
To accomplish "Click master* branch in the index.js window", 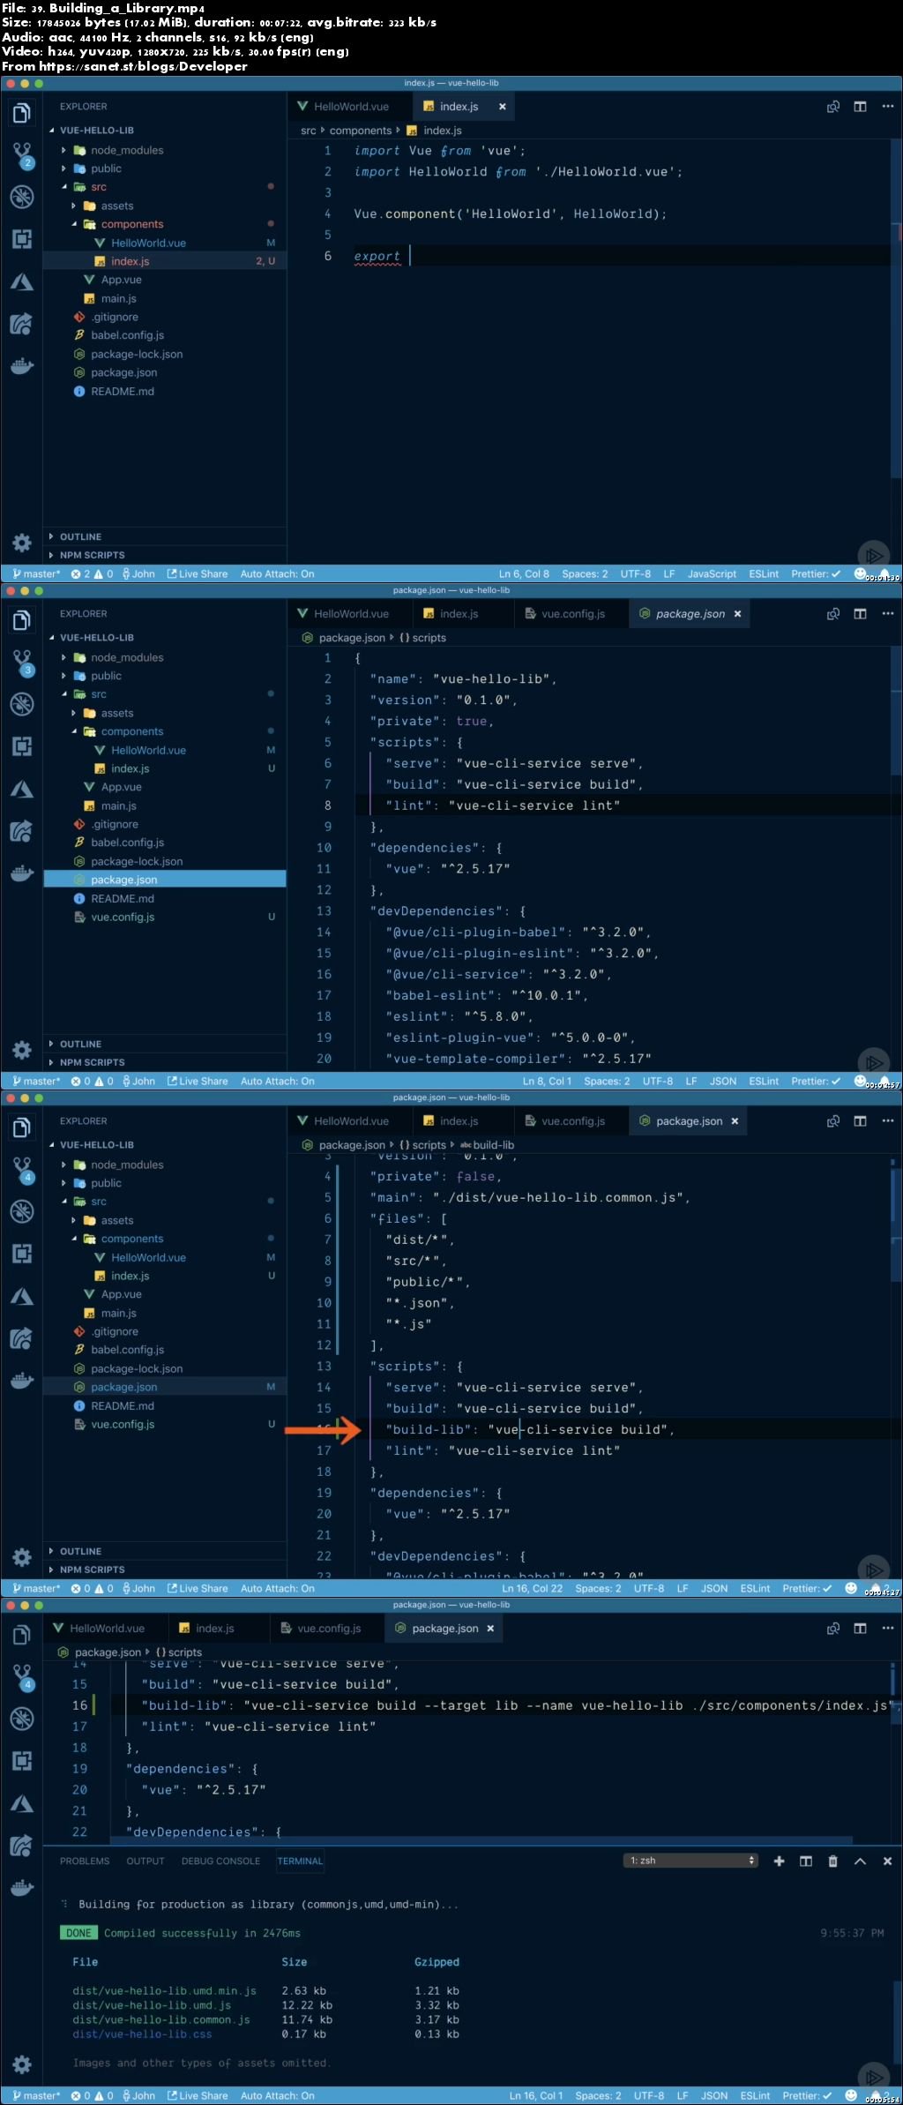I will (36, 573).
